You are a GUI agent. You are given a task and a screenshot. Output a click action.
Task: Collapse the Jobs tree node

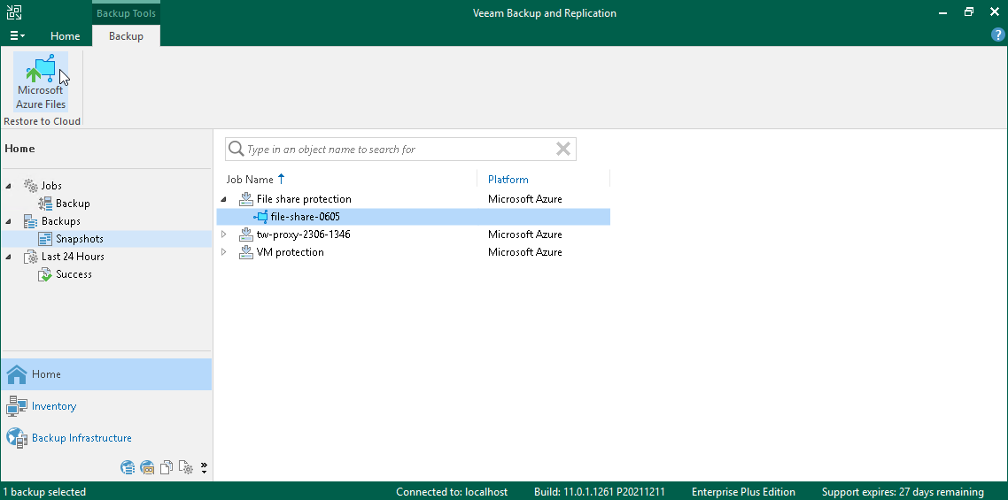point(8,186)
